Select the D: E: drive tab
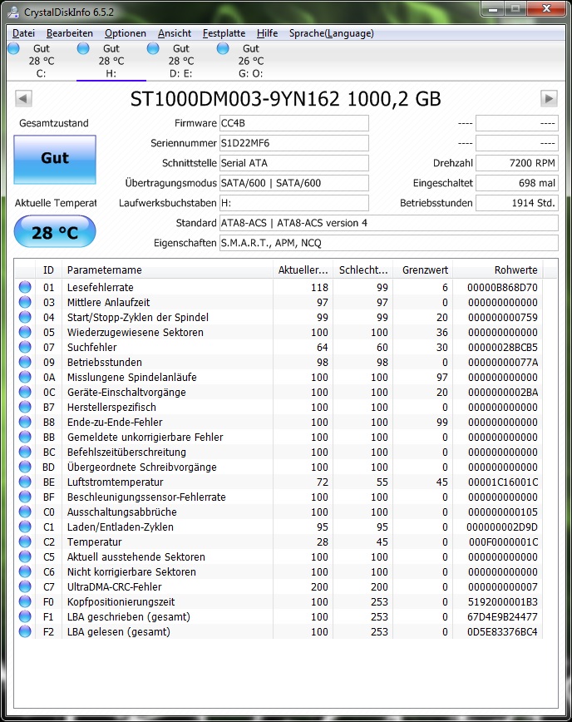This screenshot has width=572, height=722. pos(181,61)
